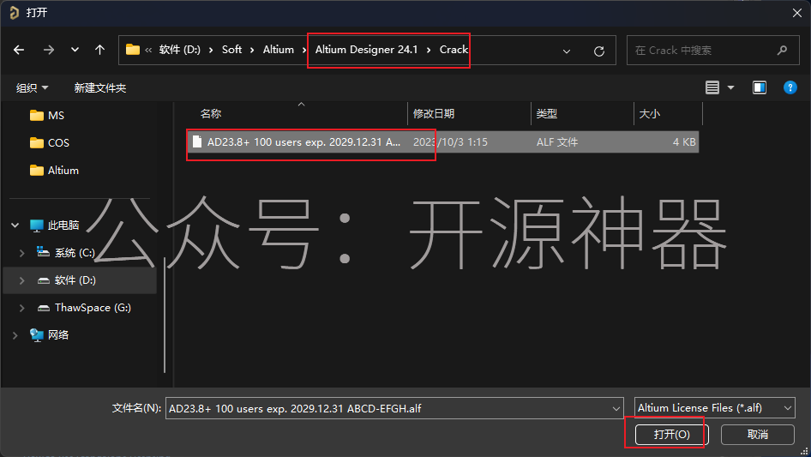Sort by the 大小 column header
811x457 pixels.
650,114
